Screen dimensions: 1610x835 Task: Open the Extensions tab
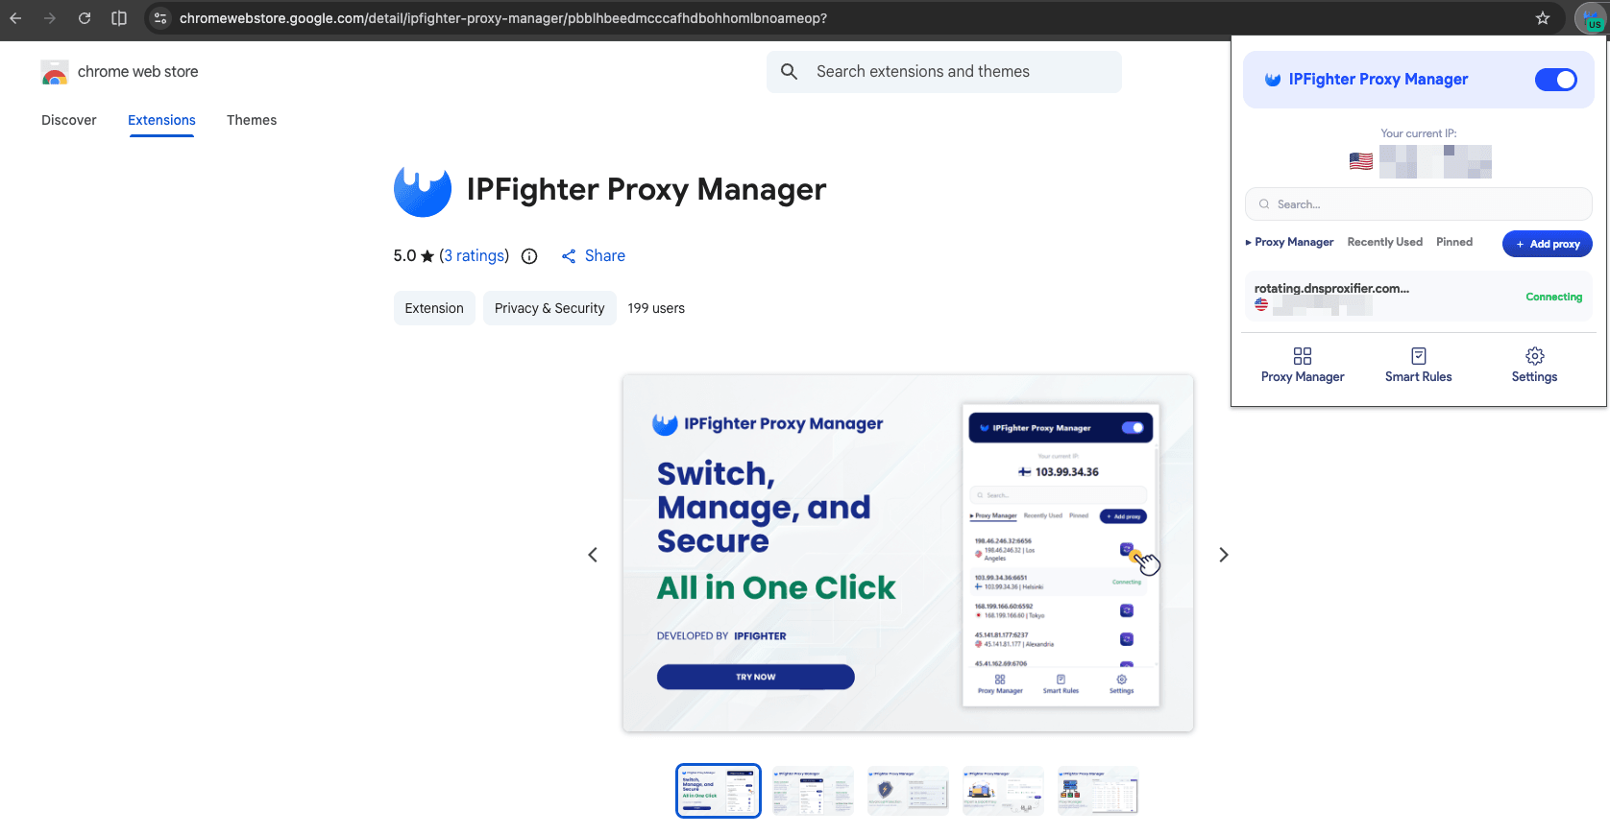point(161,120)
